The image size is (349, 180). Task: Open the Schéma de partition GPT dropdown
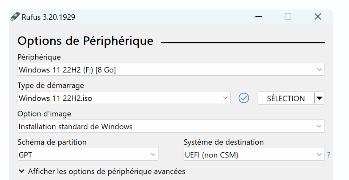click(88, 154)
